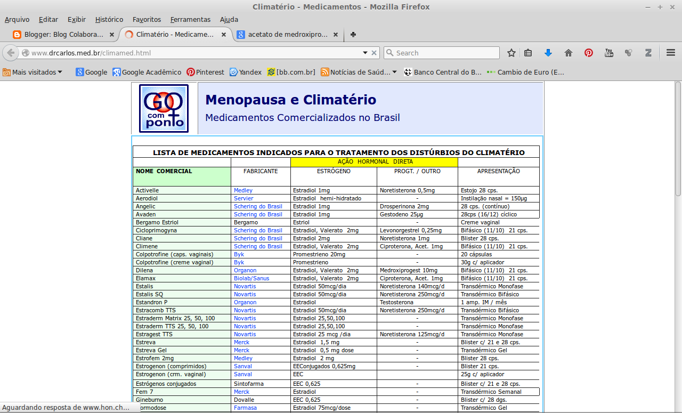This screenshot has height=413, width=682.
Task: Open the Histórico menu
Action: [109, 20]
